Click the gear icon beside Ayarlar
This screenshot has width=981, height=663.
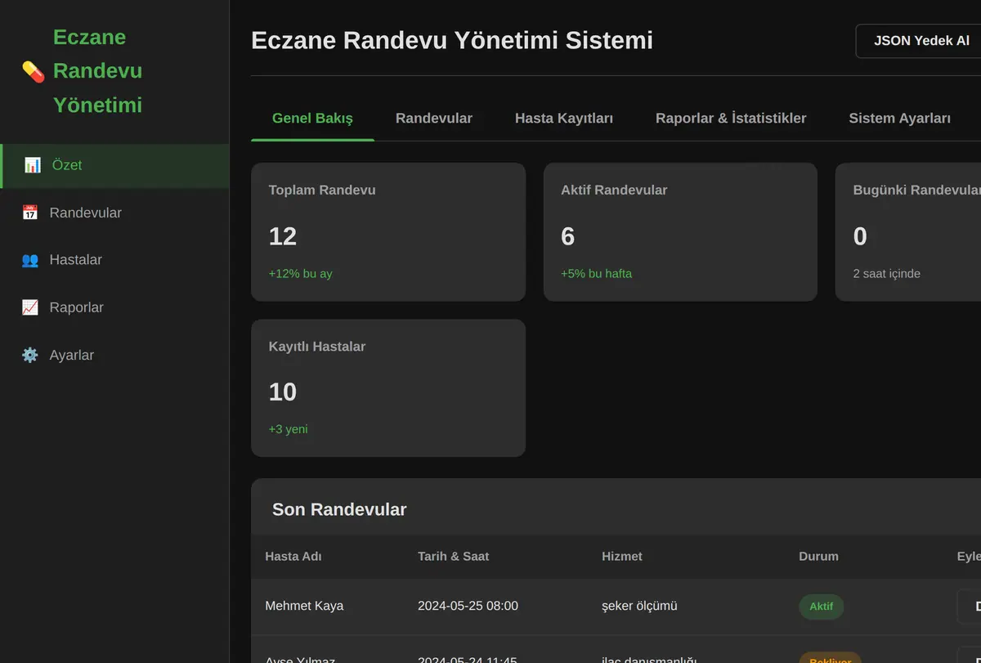[30, 355]
